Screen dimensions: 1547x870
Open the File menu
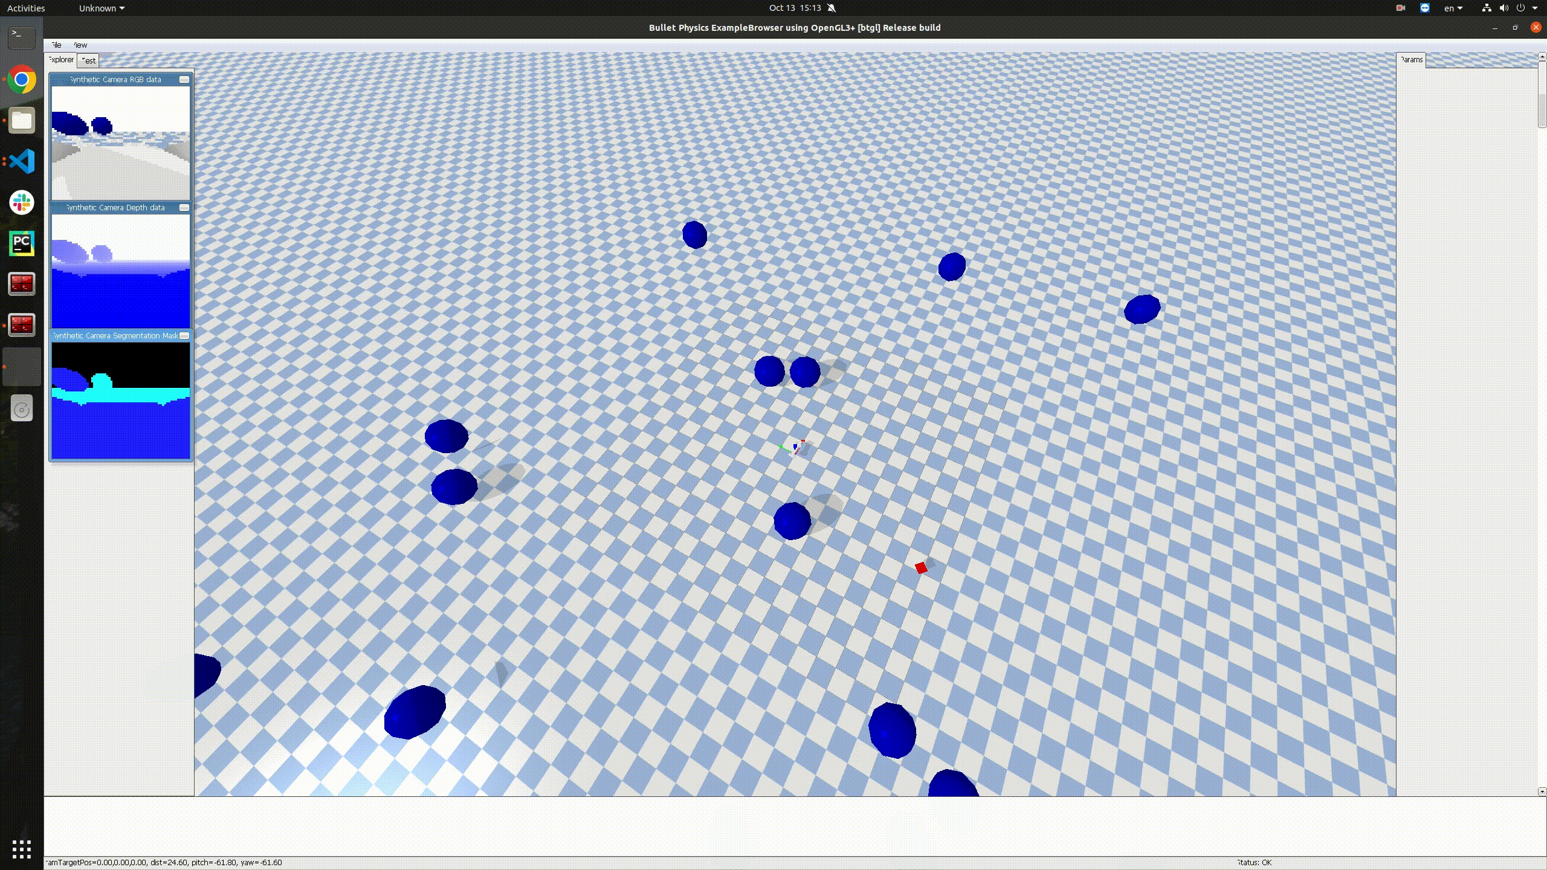point(56,45)
